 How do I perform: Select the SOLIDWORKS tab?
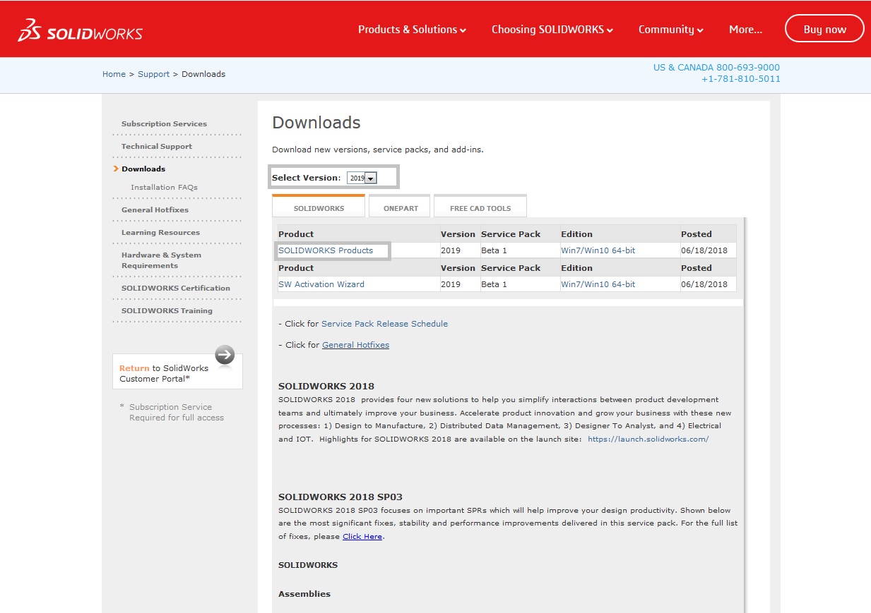tap(319, 208)
